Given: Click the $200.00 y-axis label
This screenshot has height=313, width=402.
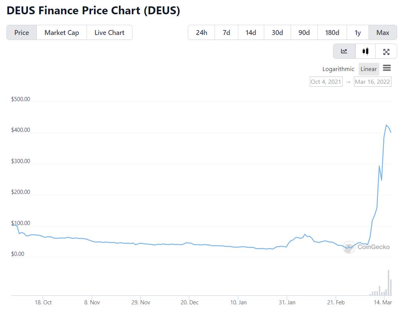Looking at the screenshot, I should point(20,192).
